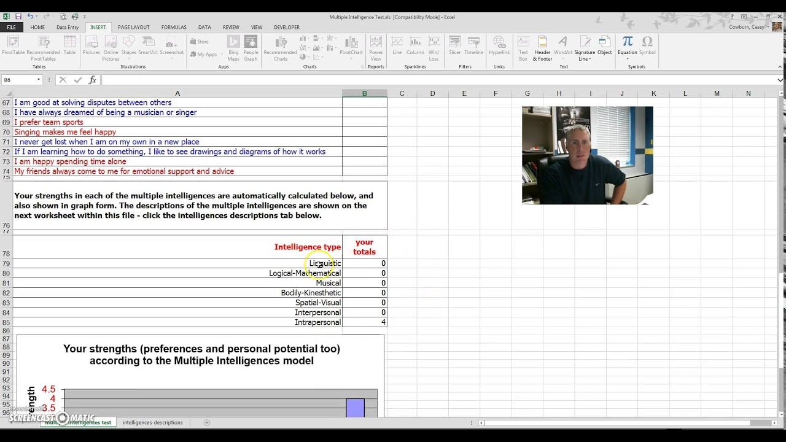786x442 pixels.
Task: Switch to the DEVELOPER tab
Action: pyautogui.click(x=287, y=27)
